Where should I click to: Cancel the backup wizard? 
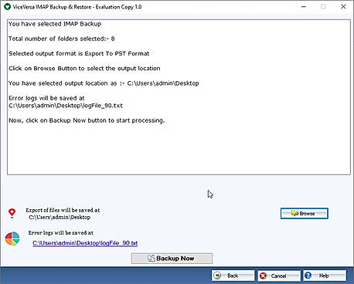(279, 276)
